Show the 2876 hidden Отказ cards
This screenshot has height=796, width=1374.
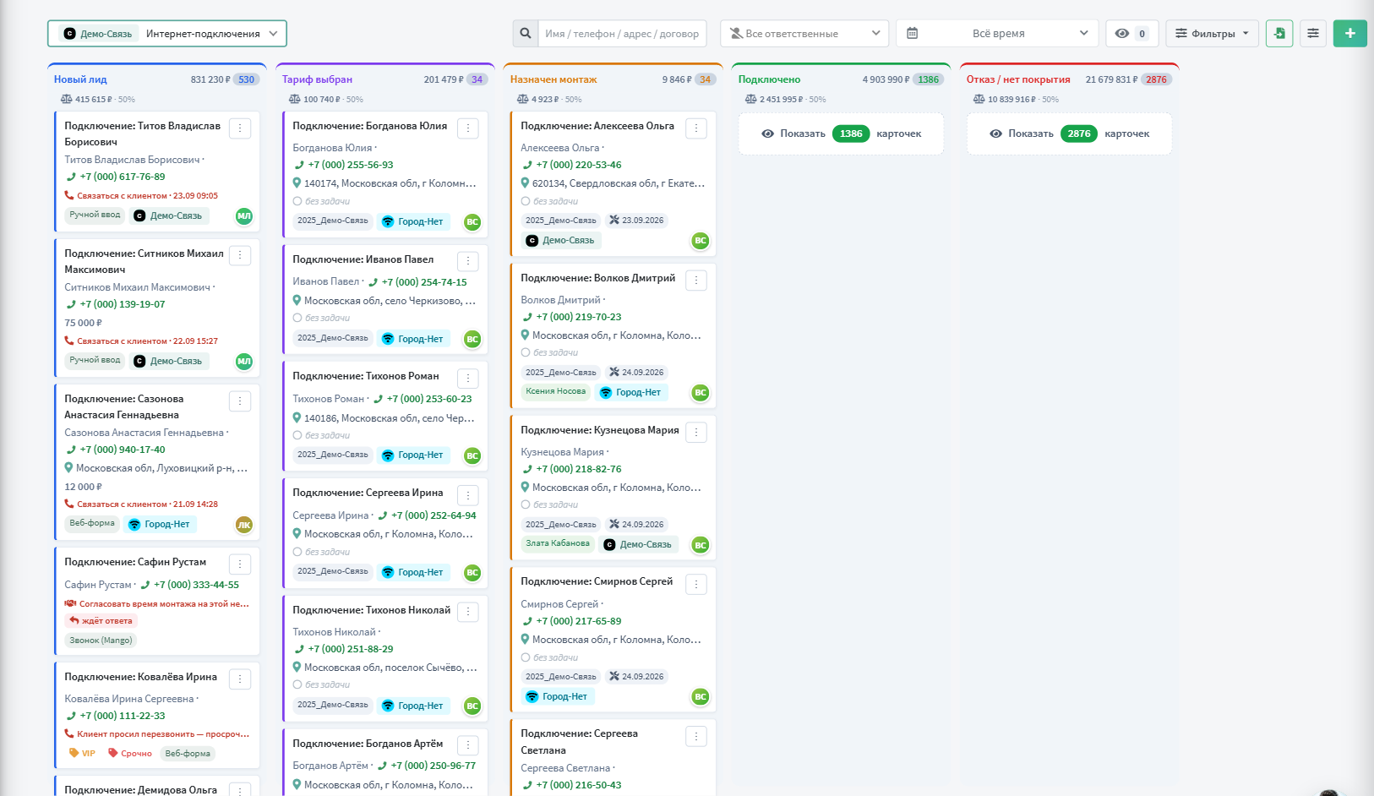click(x=1069, y=134)
